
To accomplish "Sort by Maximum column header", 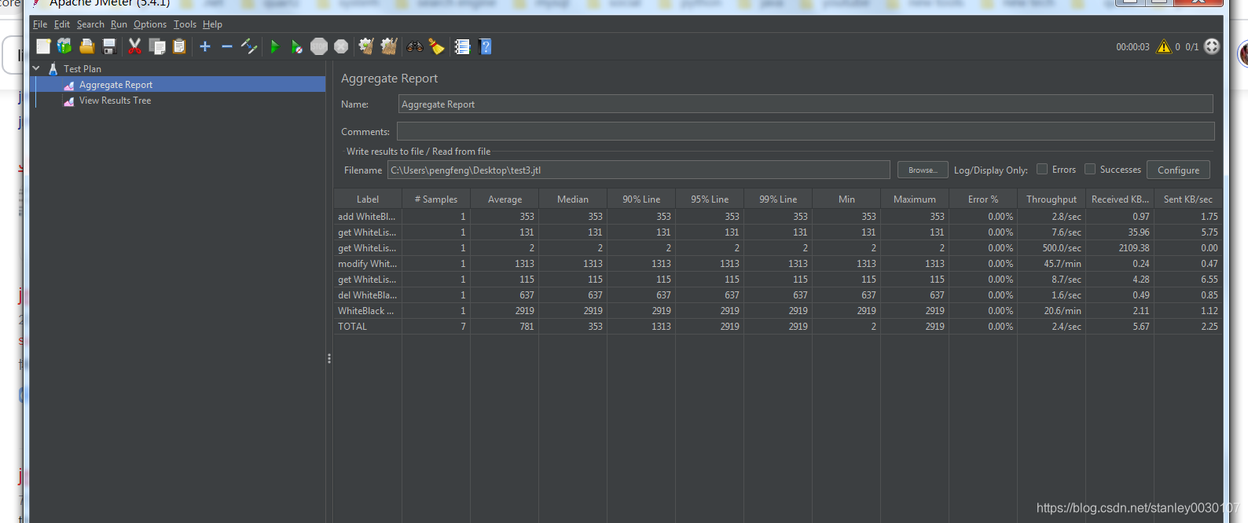I will click(x=915, y=199).
